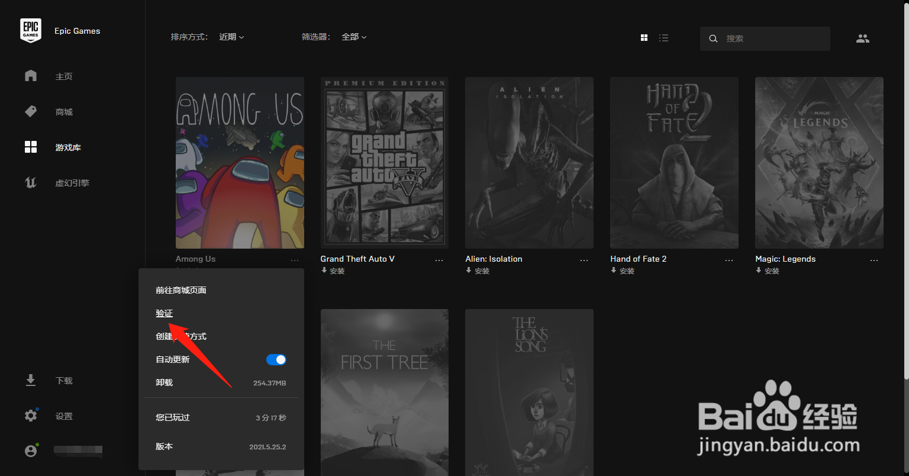This screenshot has width=909, height=476.
Task: Click the Among Us title text
Action: click(x=195, y=259)
